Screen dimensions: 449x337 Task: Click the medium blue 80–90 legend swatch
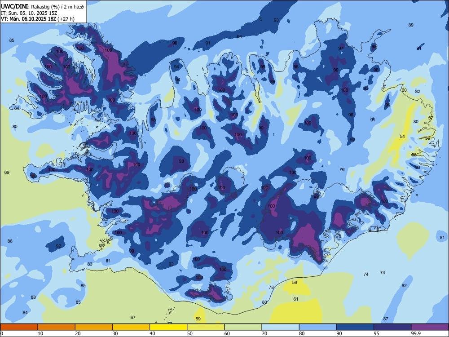[x=318, y=327]
